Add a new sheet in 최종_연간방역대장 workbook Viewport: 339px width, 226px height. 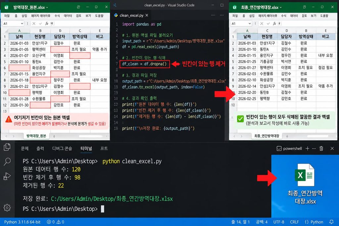(287, 136)
